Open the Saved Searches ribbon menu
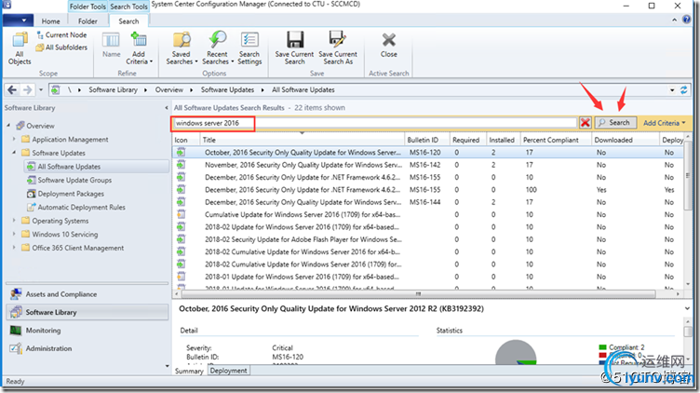The image size is (700, 393). (181, 47)
